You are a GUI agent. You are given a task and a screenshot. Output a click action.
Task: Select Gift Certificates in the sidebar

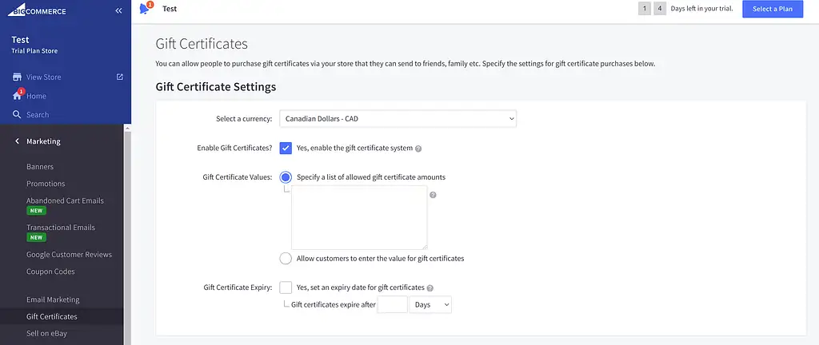point(52,316)
